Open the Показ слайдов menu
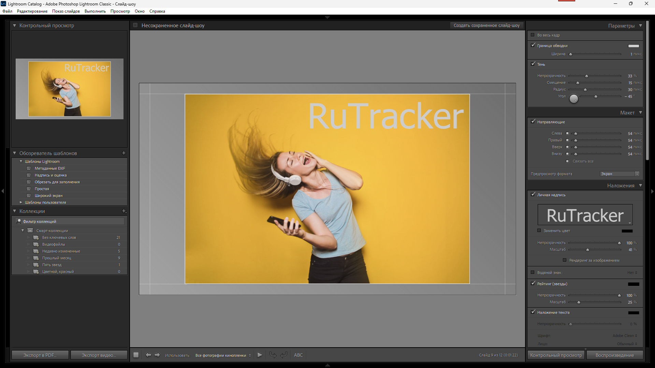The width and height of the screenshot is (655, 368). pos(66,11)
